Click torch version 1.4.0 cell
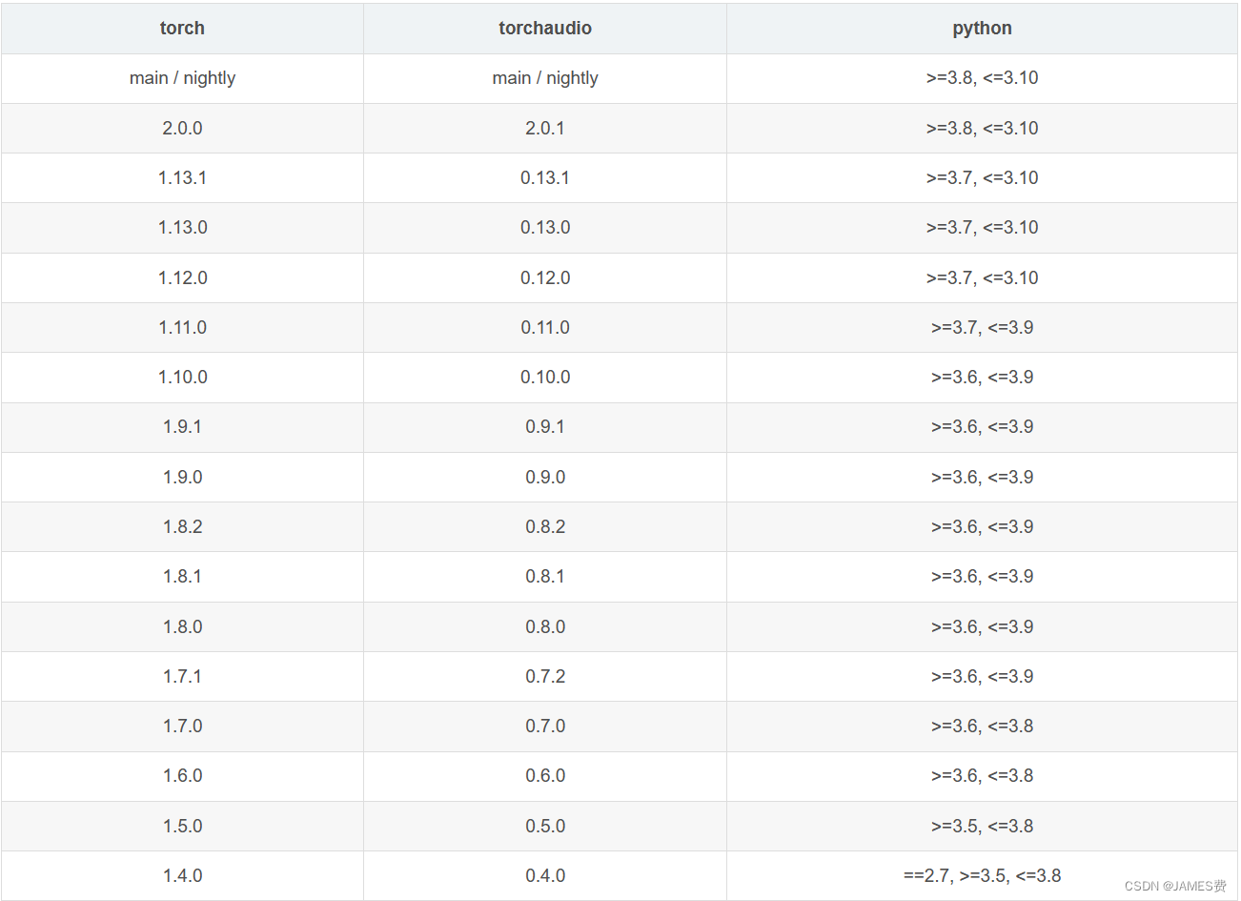This screenshot has height=901, width=1241. 182,876
